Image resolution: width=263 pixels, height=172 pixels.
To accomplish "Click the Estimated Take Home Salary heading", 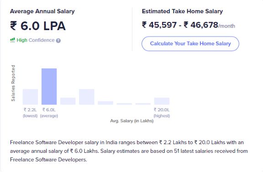I will point(182,11).
